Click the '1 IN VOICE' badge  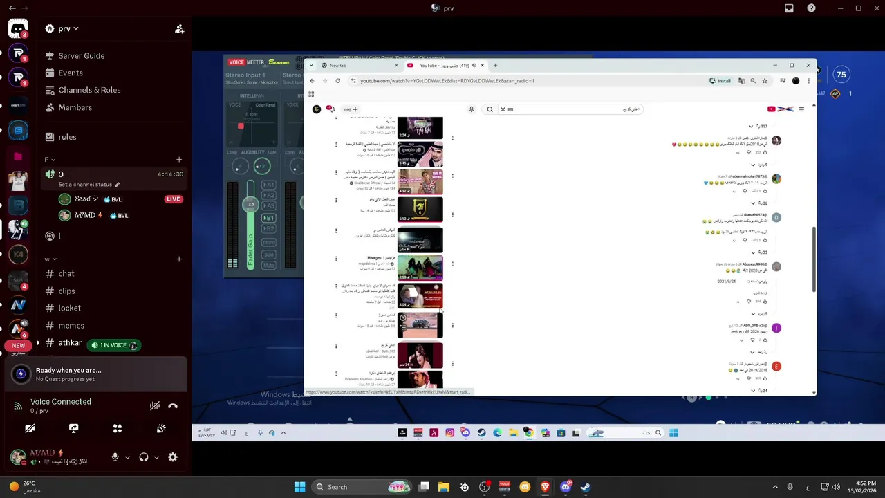point(113,345)
